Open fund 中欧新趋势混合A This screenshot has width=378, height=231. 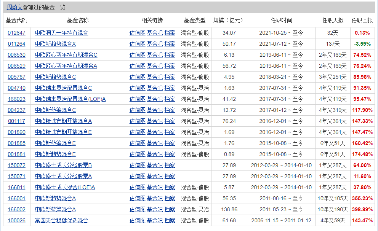tap(55, 199)
